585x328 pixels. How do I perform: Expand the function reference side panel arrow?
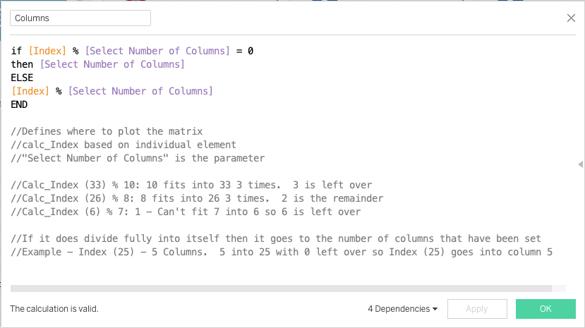(x=580, y=164)
